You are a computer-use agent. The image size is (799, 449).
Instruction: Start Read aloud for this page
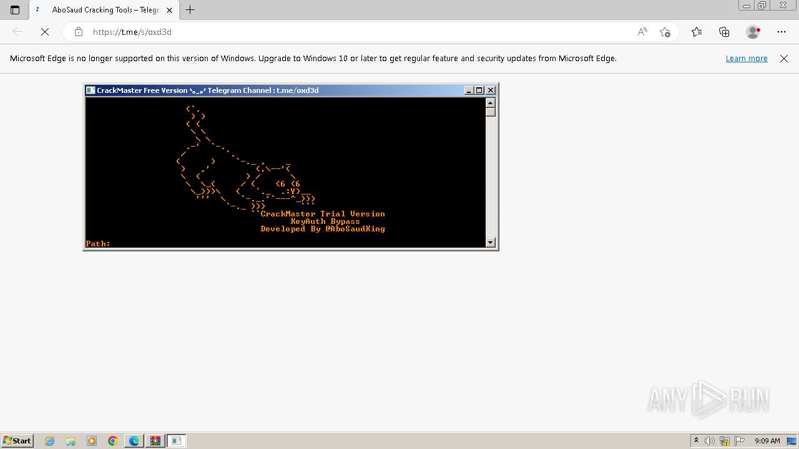tap(642, 32)
